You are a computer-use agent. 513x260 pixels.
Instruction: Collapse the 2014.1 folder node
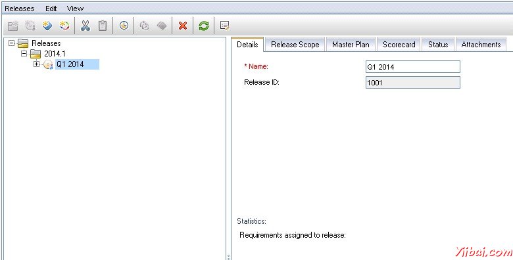point(24,54)
